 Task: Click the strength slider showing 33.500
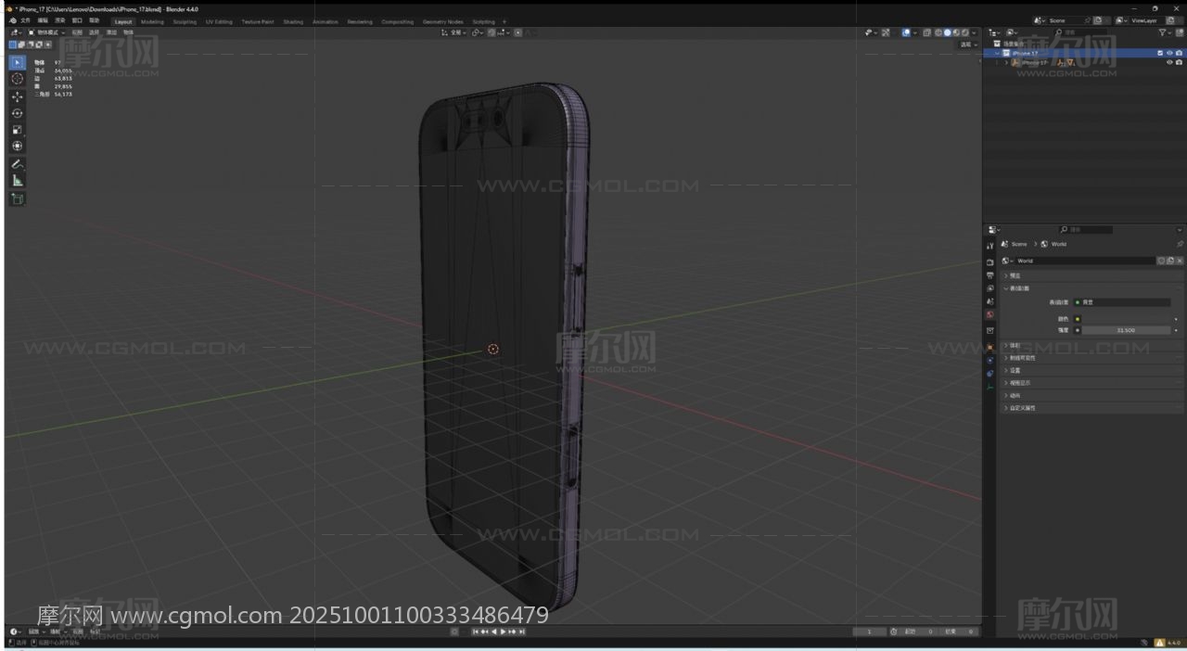1126,330
